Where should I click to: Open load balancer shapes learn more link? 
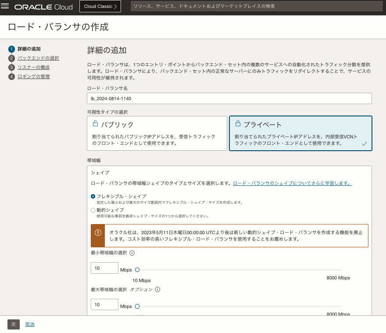click(x=292, y=183)
